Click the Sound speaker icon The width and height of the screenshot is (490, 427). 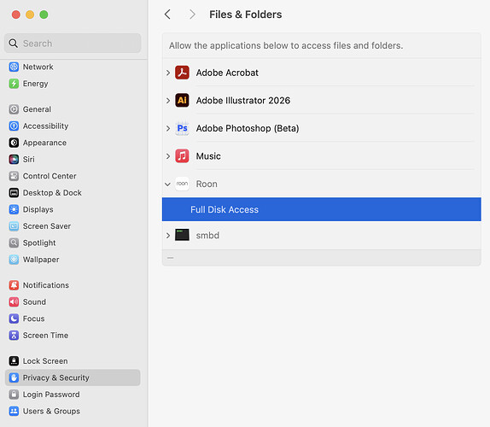(x=14, y=301)
